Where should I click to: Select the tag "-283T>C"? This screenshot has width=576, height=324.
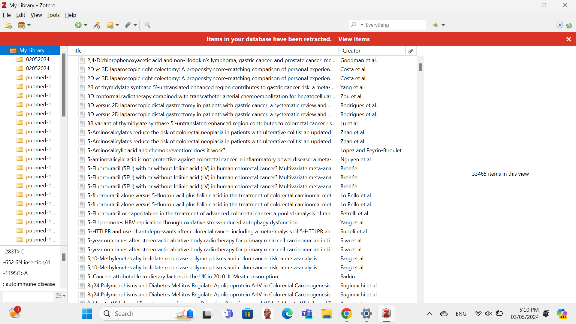click(x=13, y=252)
